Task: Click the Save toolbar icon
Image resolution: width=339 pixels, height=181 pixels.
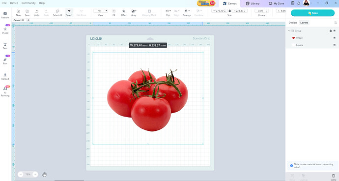Action: pyautogui.click(x=27, y=13)
